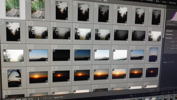
Task: Select the dark thumbnail number 19
Action: 61,55
